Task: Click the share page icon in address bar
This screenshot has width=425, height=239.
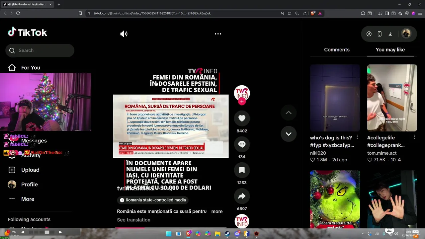Action: [x=304, y=13]
